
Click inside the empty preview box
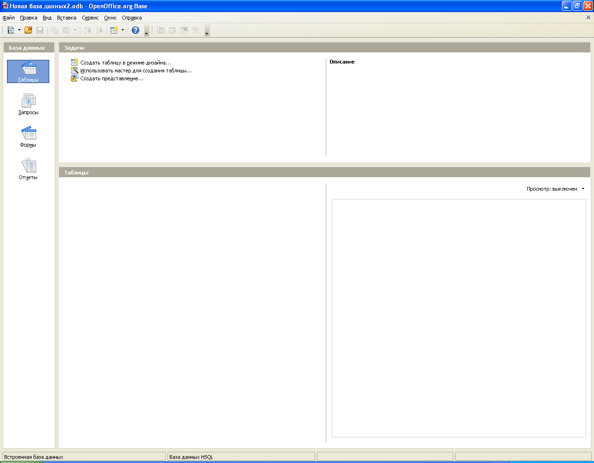pyautogui.click(x=459, y=318)
